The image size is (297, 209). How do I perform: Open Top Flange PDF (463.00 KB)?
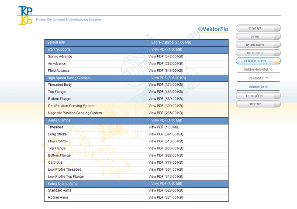point(166,92)
